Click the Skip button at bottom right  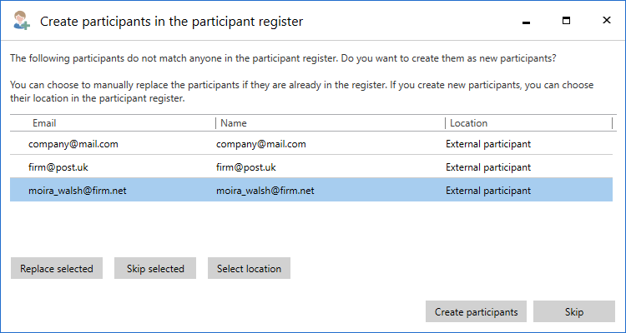tap(573, 312)
